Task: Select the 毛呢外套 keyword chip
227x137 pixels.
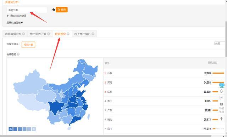Action: coord(28,45)
